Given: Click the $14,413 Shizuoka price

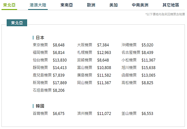Looking at the screenshot, I should [x=60, y=68].
